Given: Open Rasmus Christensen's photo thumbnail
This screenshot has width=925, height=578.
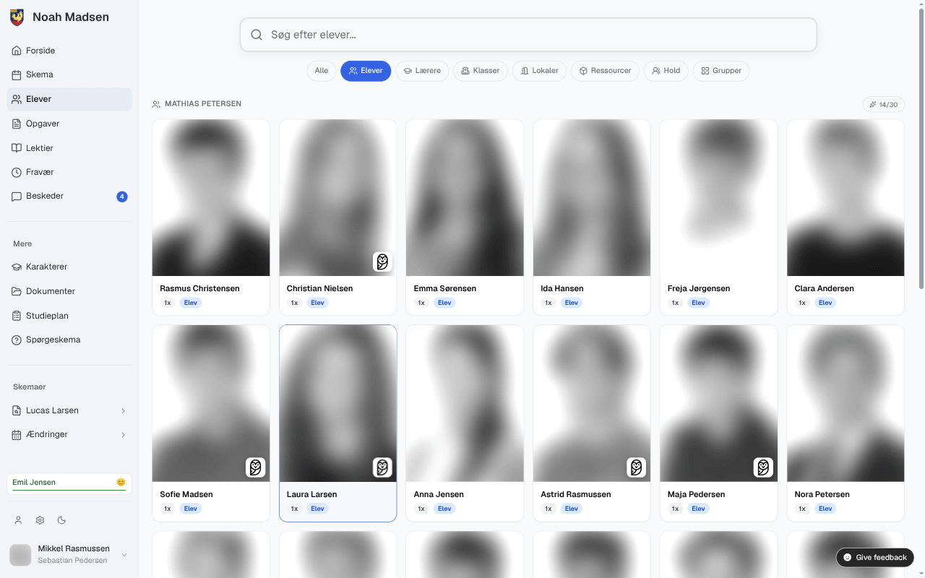Looking at the screenshot, I should 211,198.
